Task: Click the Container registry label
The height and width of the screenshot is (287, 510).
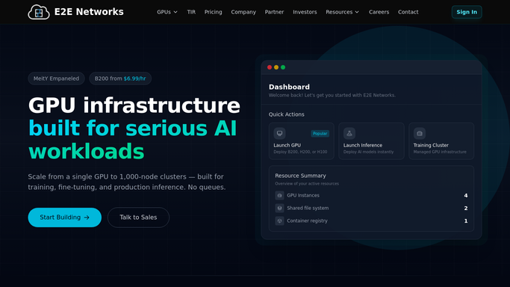Action: pos(307,220)
